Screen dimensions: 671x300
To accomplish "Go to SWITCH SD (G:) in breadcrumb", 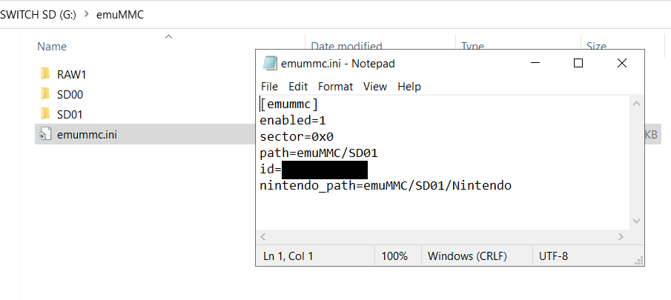I will click(x=38, y=15).
